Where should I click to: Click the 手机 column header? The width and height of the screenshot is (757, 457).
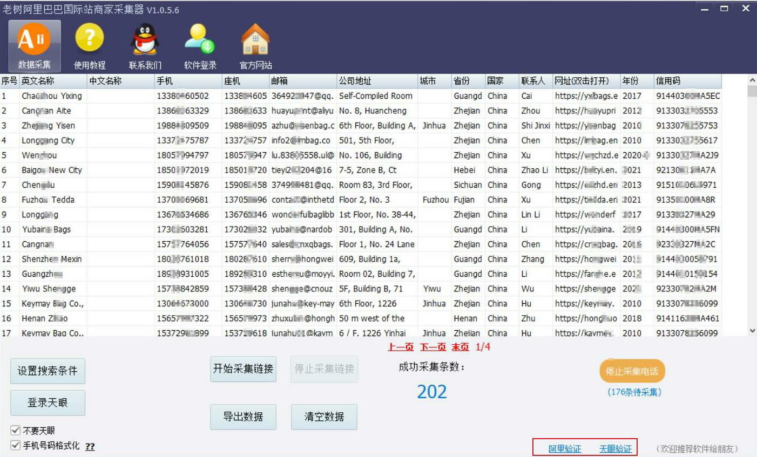(x=188, y=81)
